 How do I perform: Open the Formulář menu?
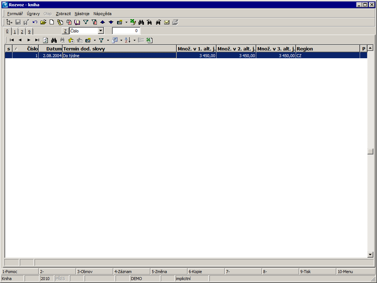pyautogui.click(x=15, y=14)
